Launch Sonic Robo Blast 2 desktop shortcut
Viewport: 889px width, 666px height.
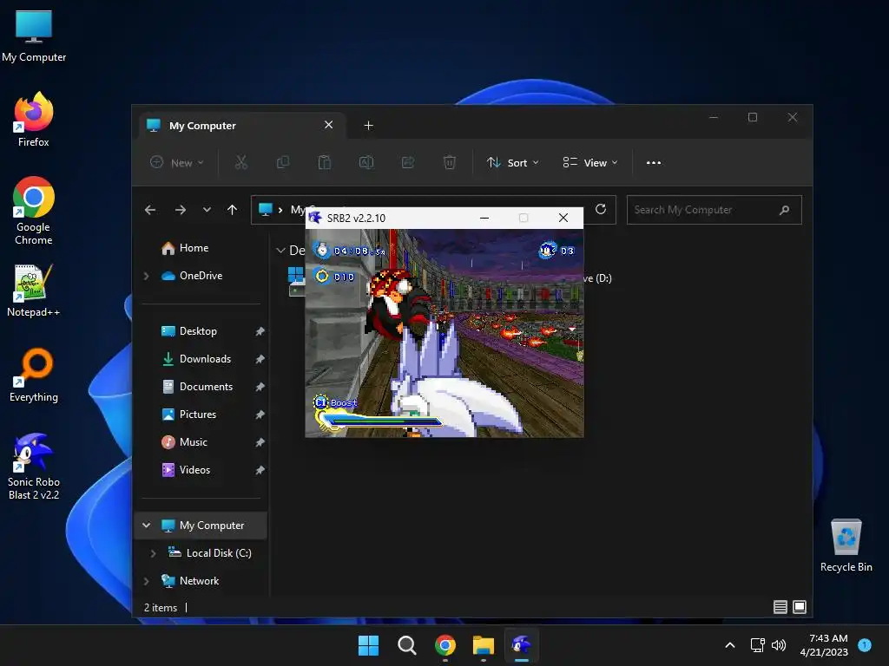pyautogui.click(x=34, y=466)
